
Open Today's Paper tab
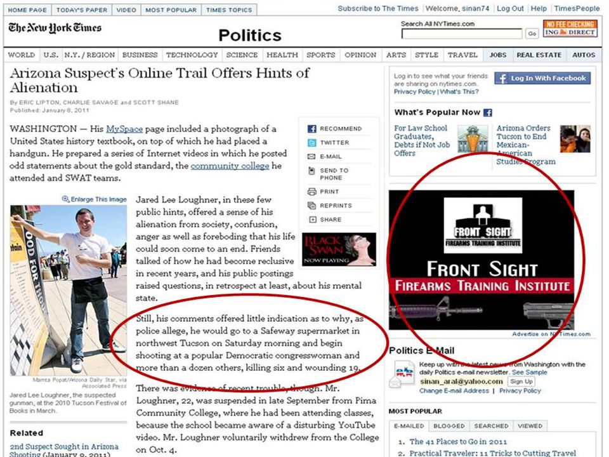click(x=82, y=10)
